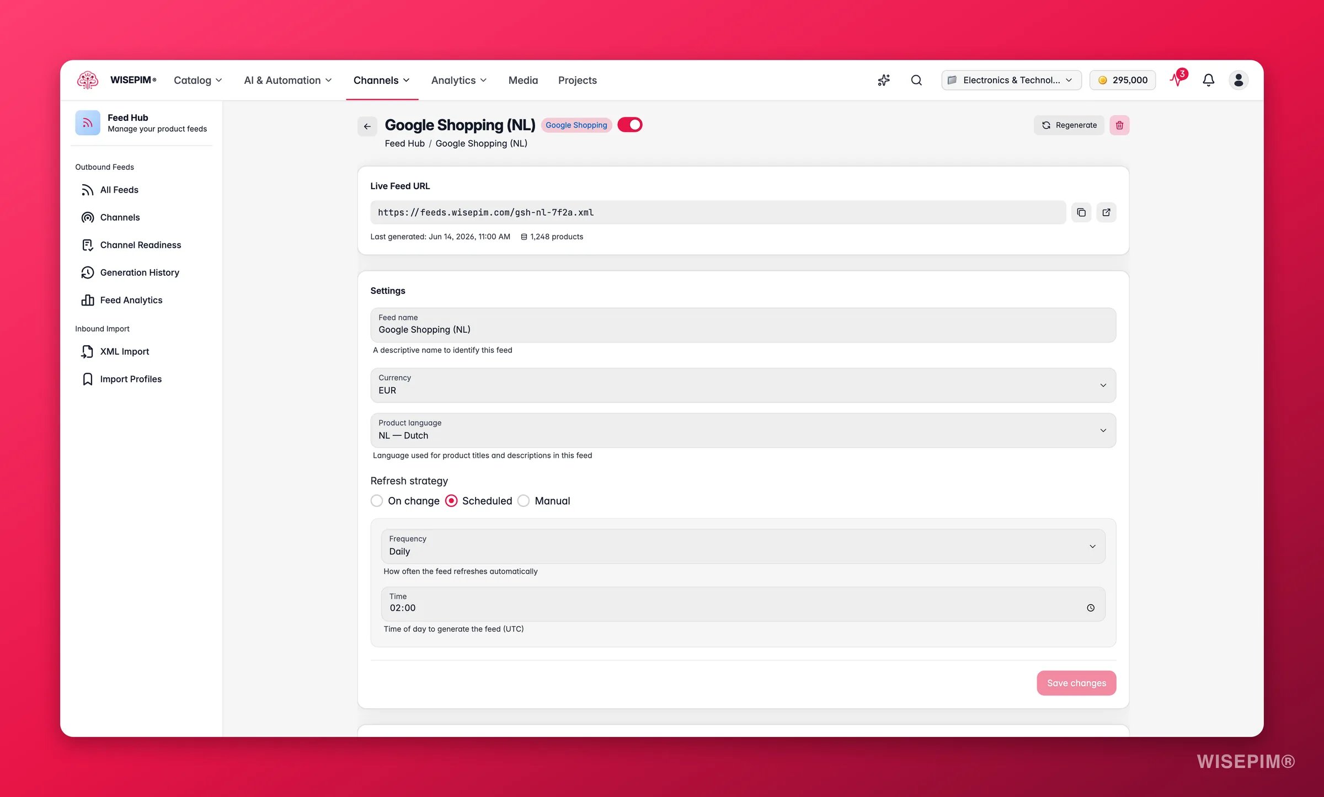Image resolution: width=1324 pixels, height=797 pixels.
Task: Expand the AI & Automation menu
Action: [x=288, y=80]
